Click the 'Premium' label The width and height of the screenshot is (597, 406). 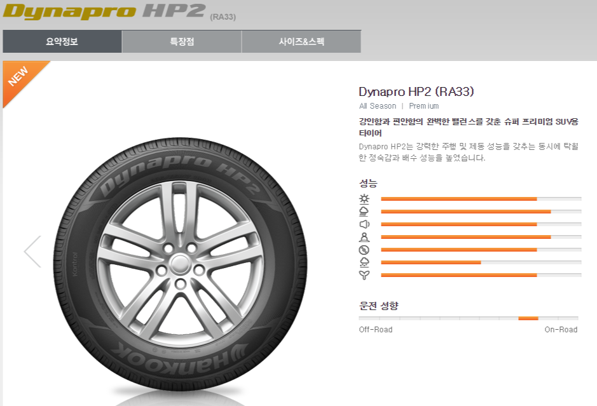pos(424,105)
